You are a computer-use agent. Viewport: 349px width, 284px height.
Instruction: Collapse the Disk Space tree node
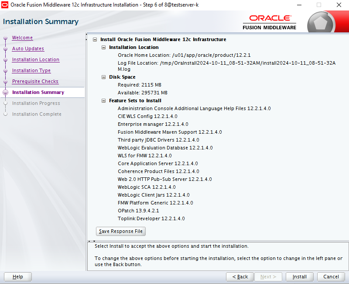tap(104, 77)
